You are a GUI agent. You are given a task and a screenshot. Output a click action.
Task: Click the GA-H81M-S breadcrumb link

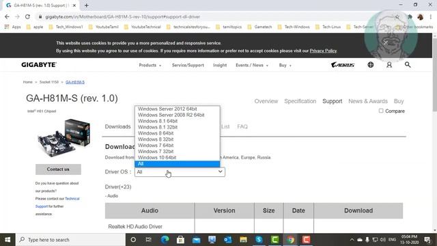(75, 82)
